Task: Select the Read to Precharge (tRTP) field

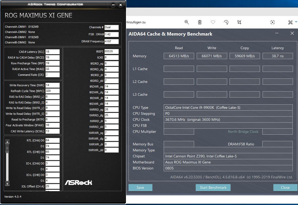Action: [52, 119]
